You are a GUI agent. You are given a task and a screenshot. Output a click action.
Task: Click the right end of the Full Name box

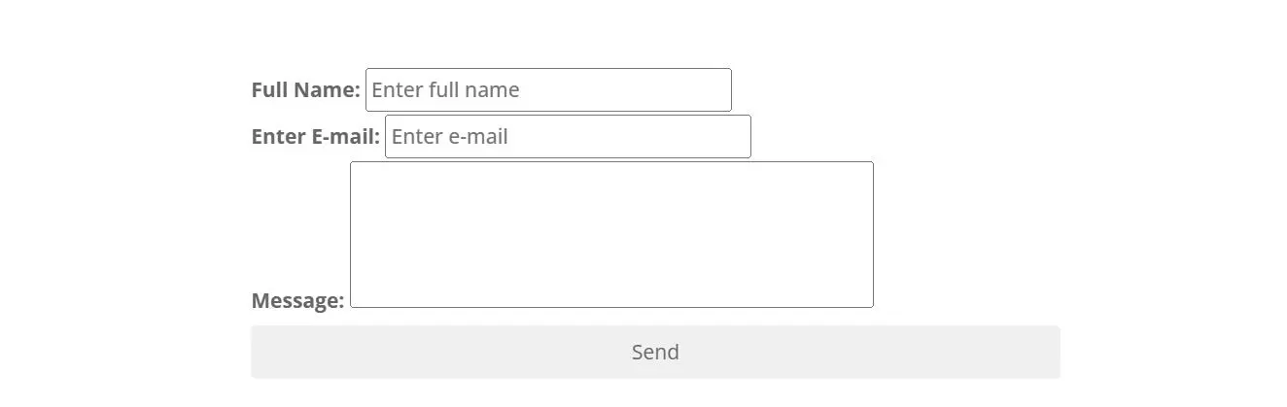724,89
